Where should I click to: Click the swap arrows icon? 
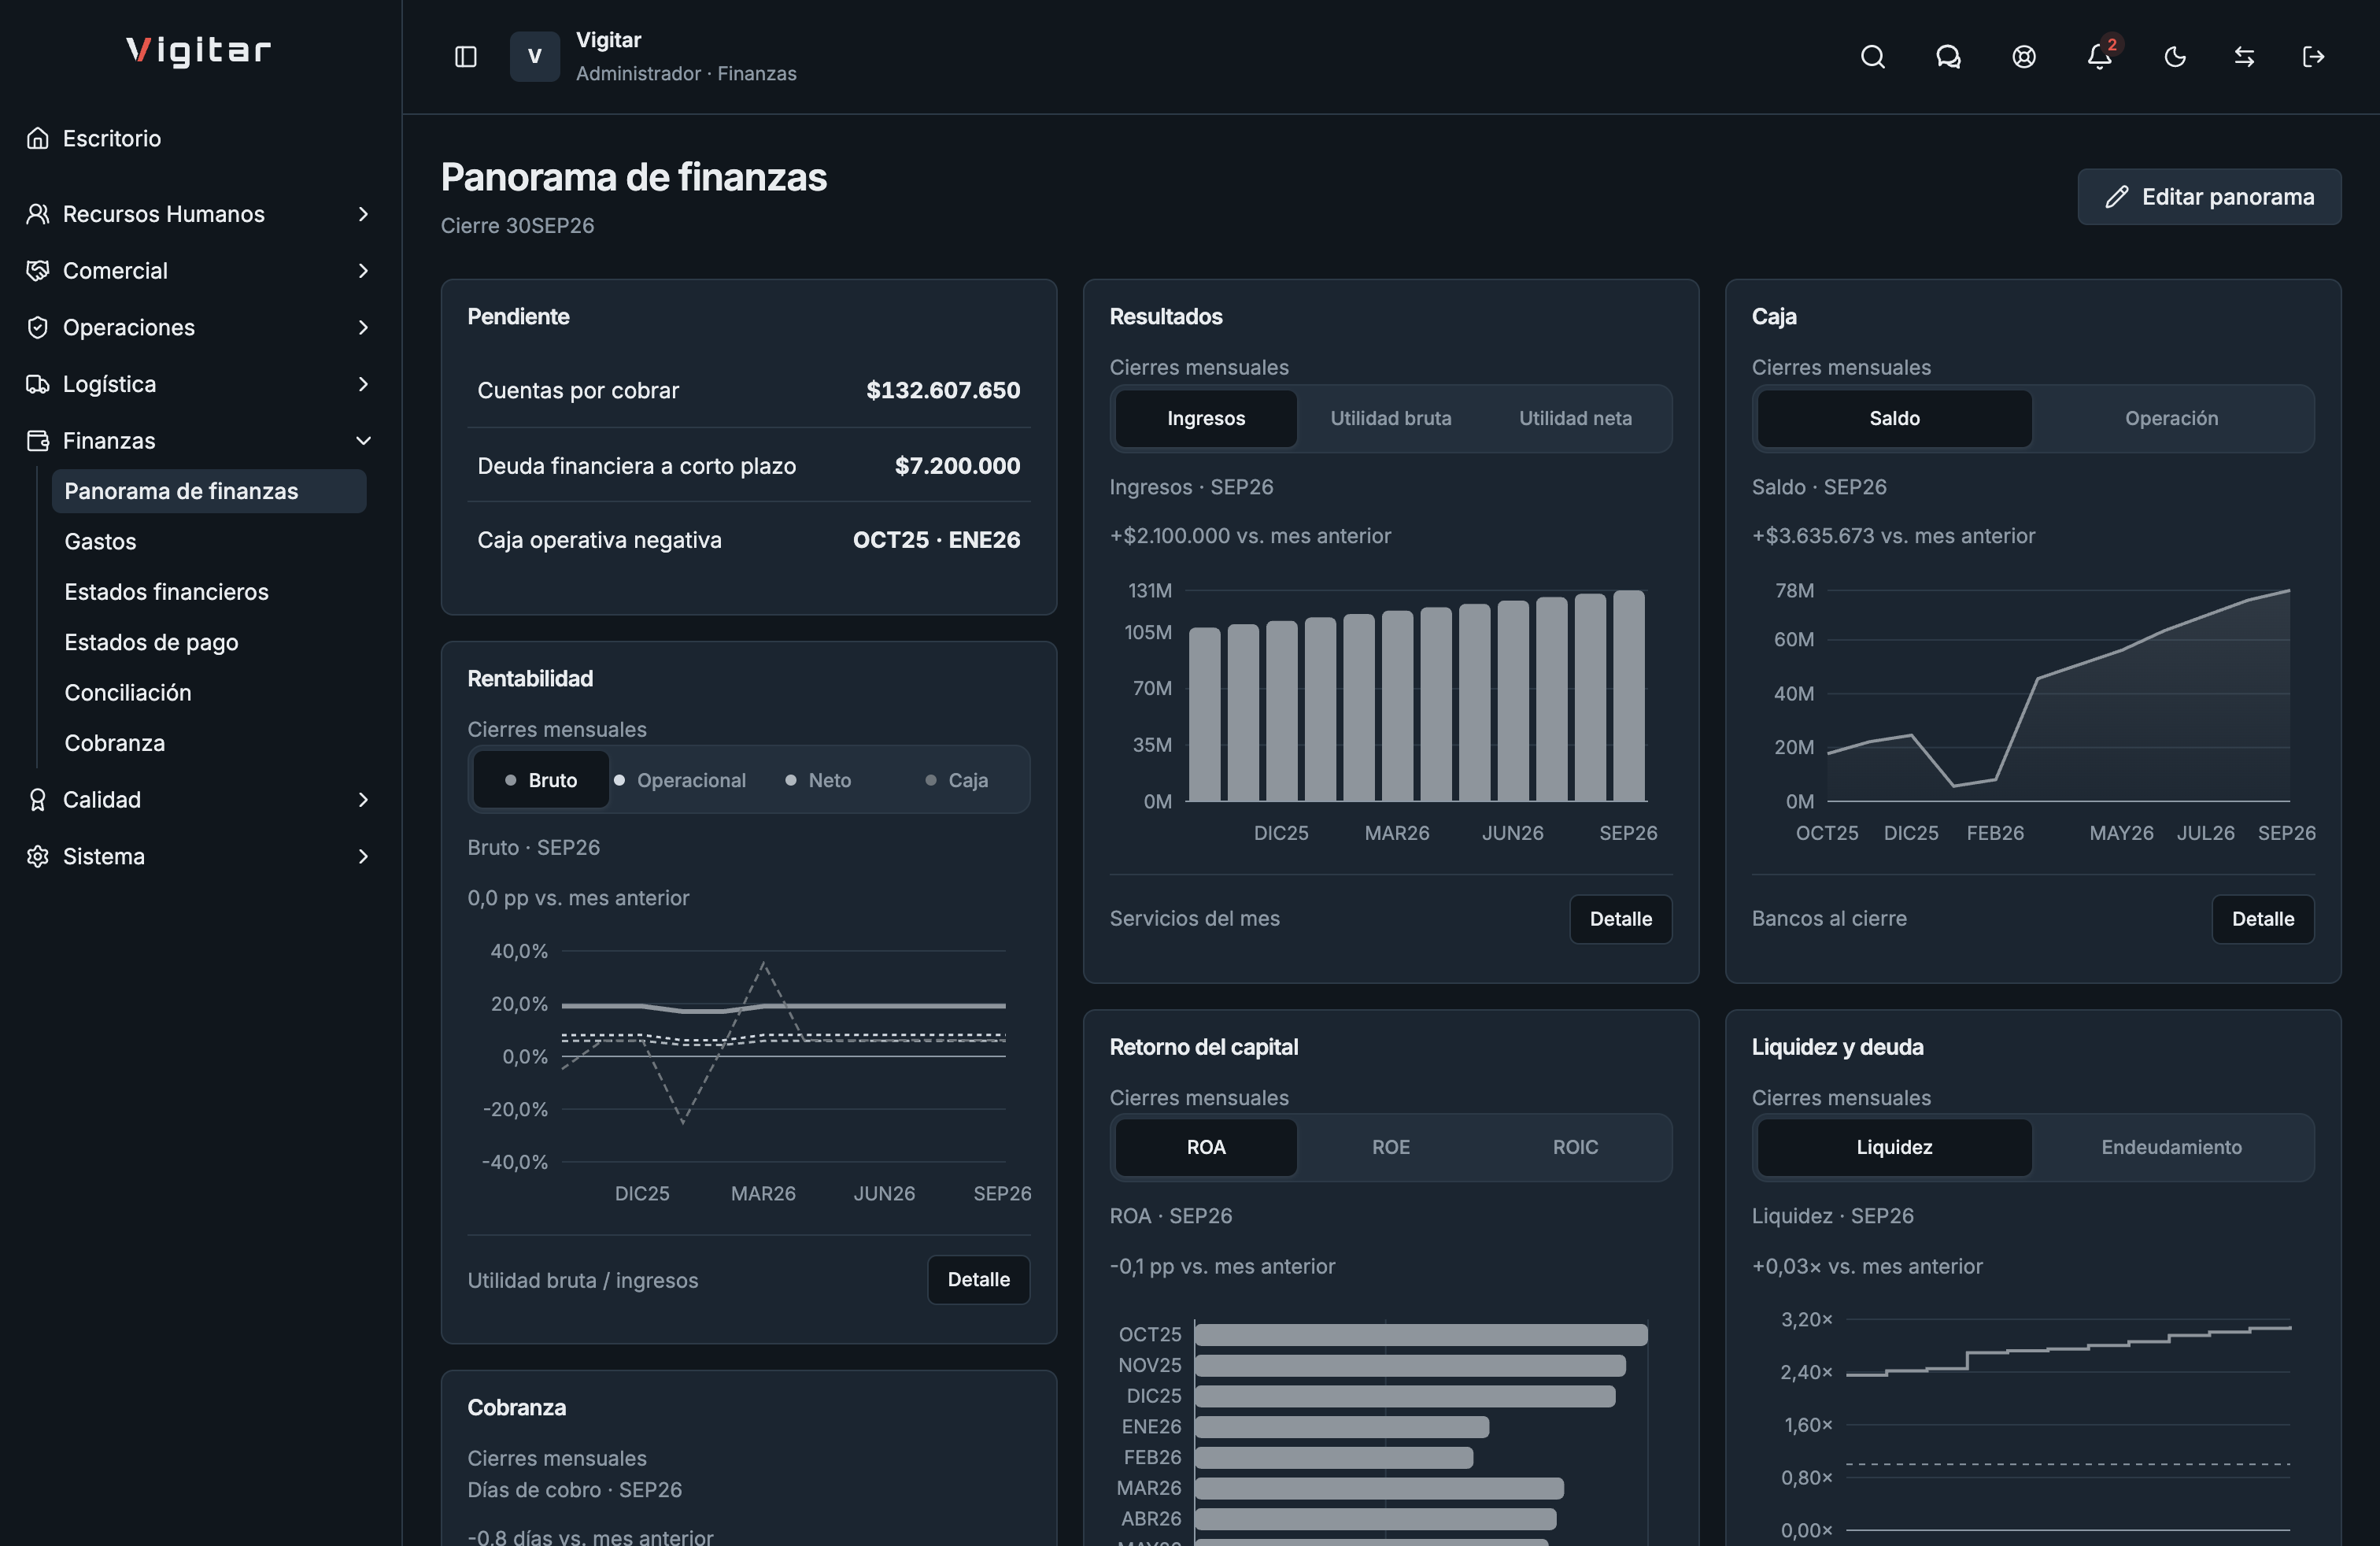point(2245,57)
